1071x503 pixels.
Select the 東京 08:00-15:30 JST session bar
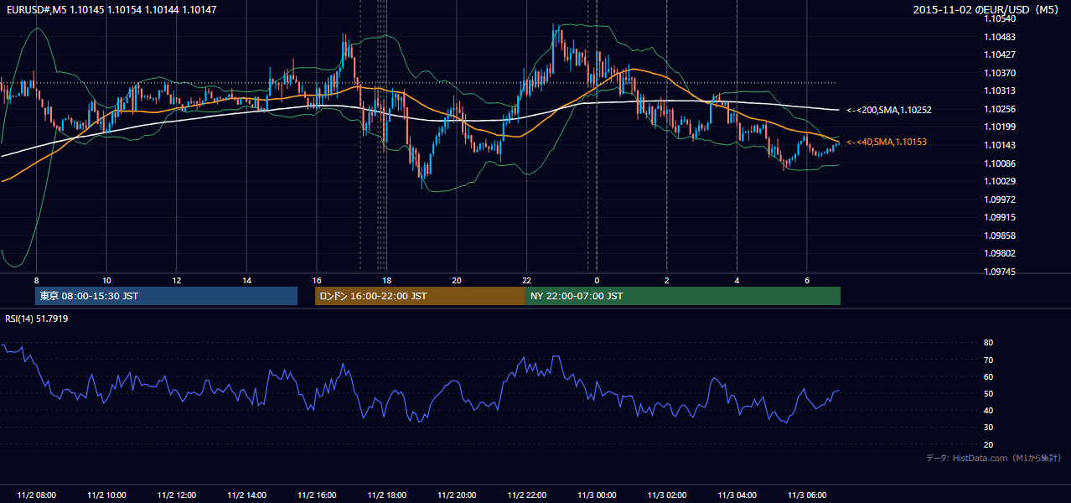click(167, 296)
